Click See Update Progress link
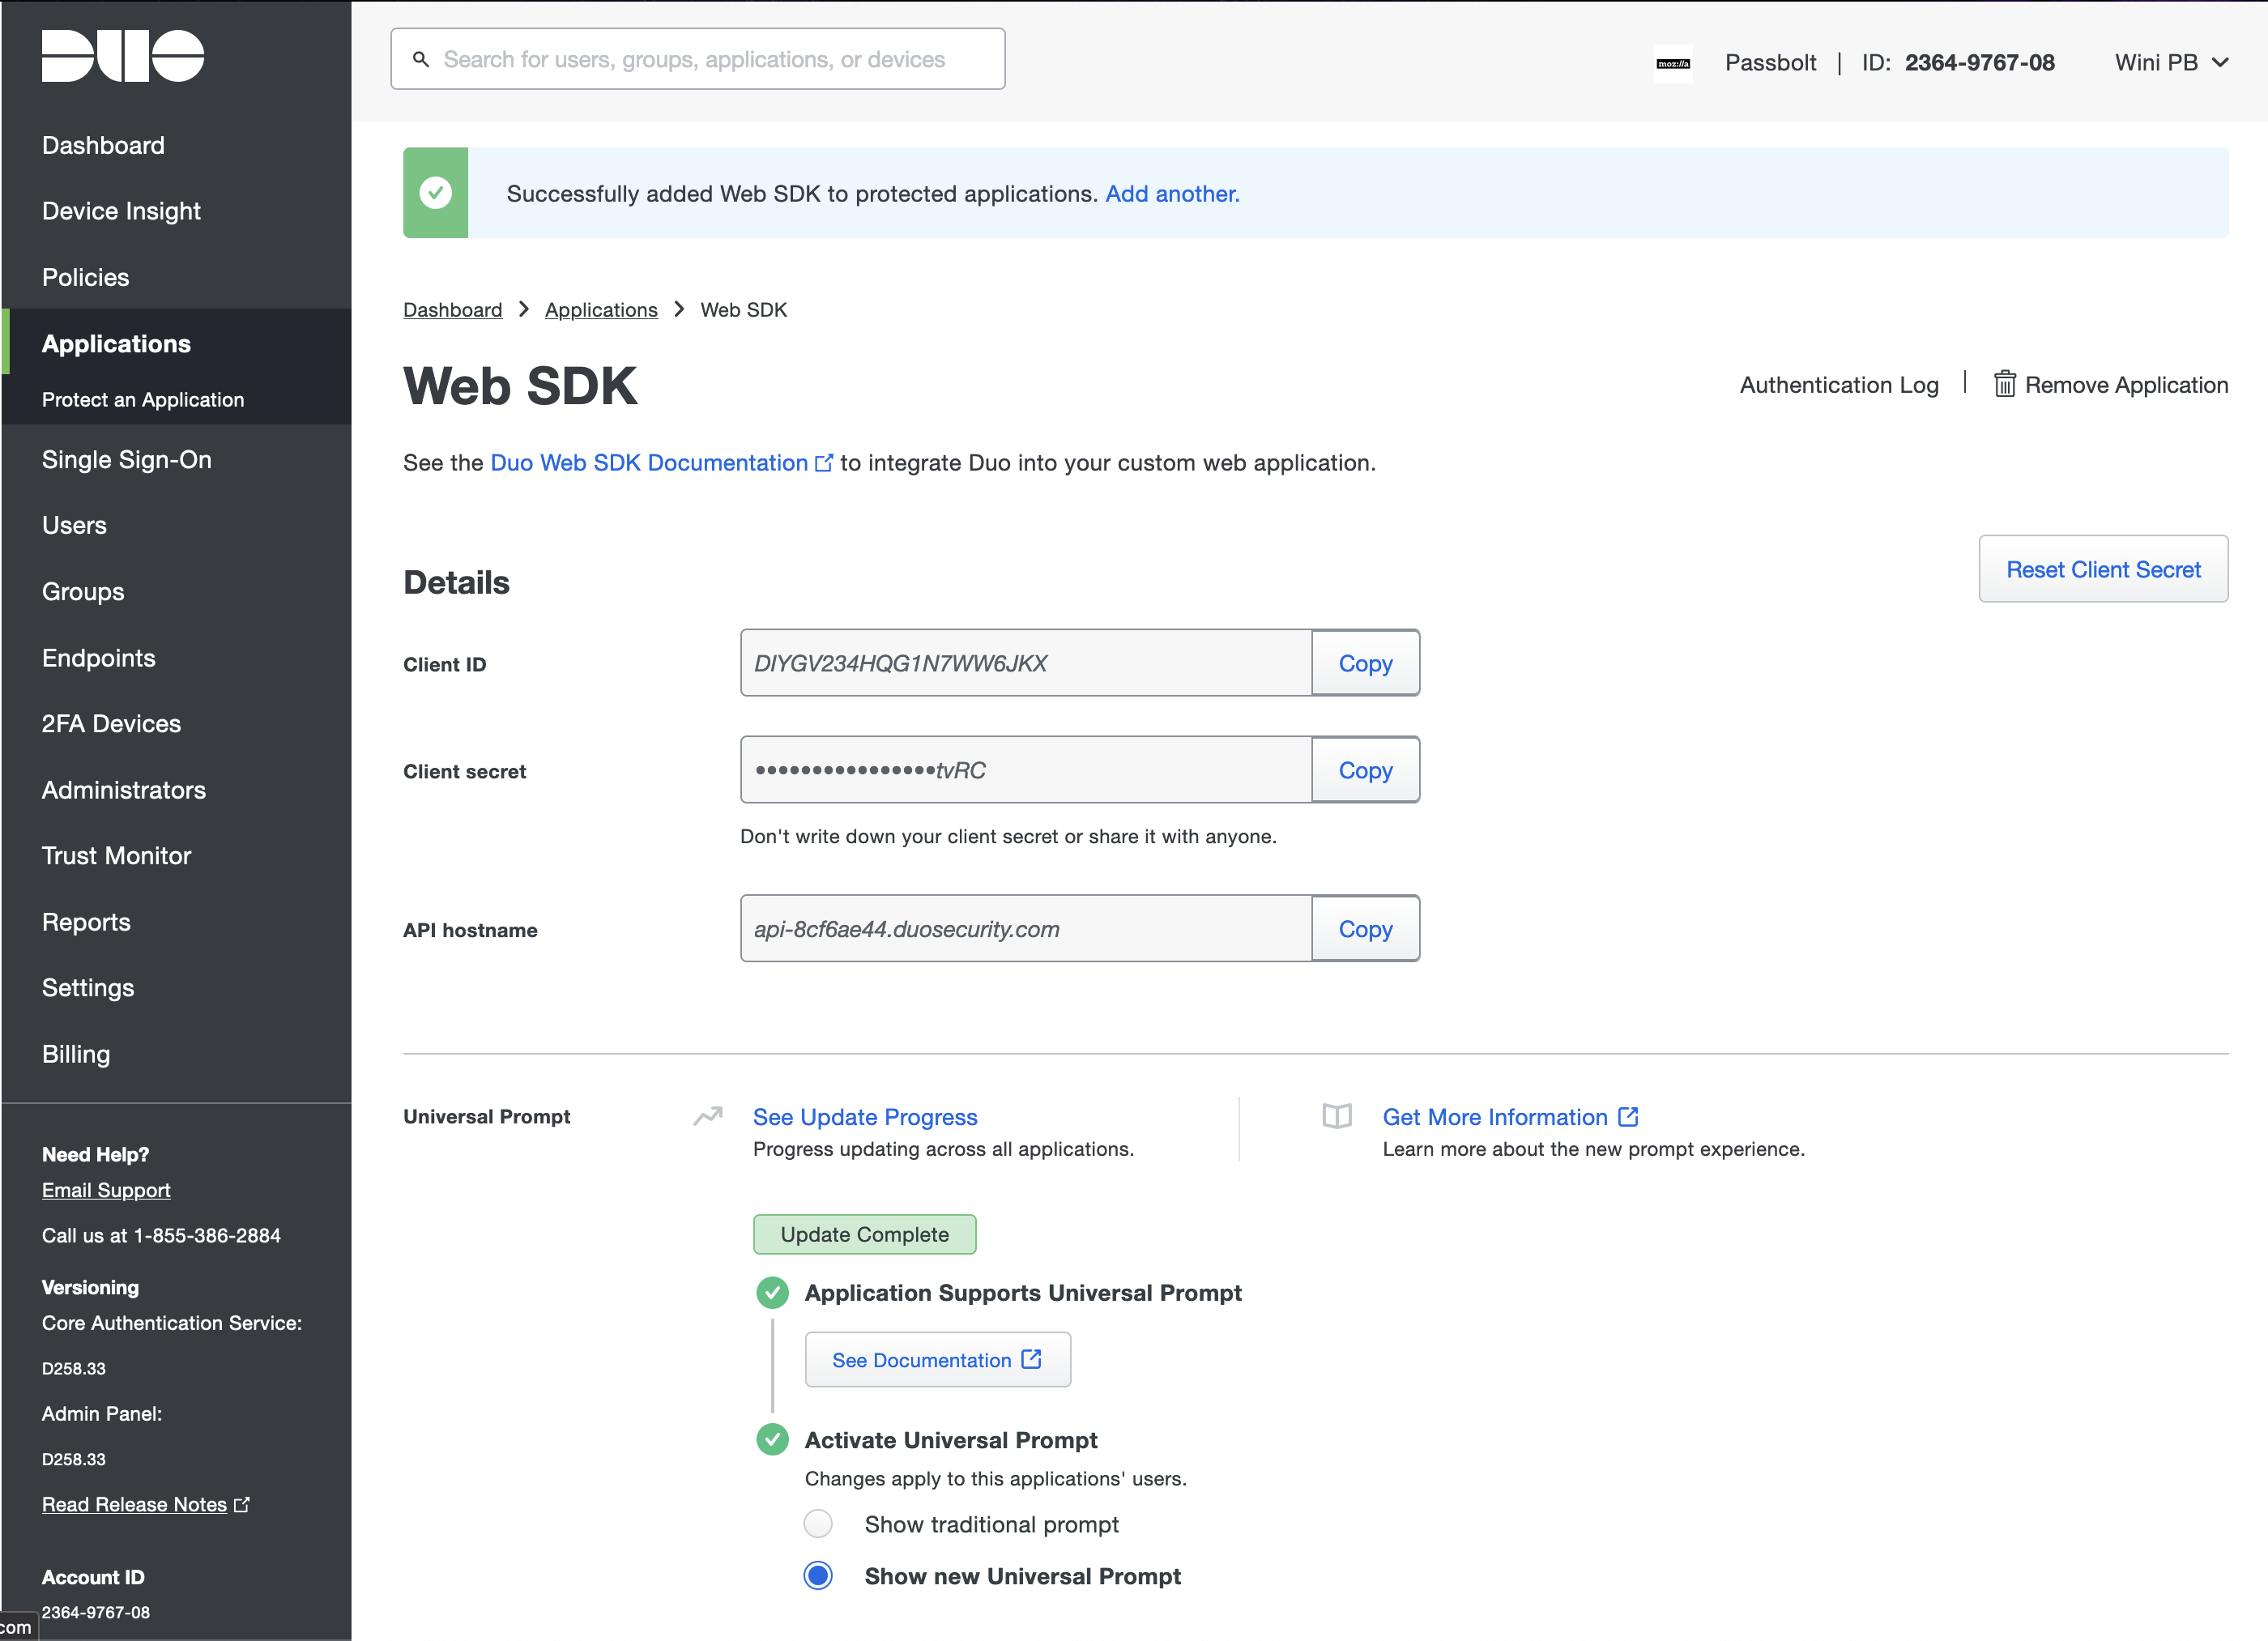This screenshot has height=1641, width=2268. [x=865, y=1117]
